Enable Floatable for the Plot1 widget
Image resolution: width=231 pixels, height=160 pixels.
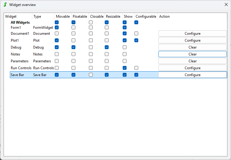(x=74, y=40)
